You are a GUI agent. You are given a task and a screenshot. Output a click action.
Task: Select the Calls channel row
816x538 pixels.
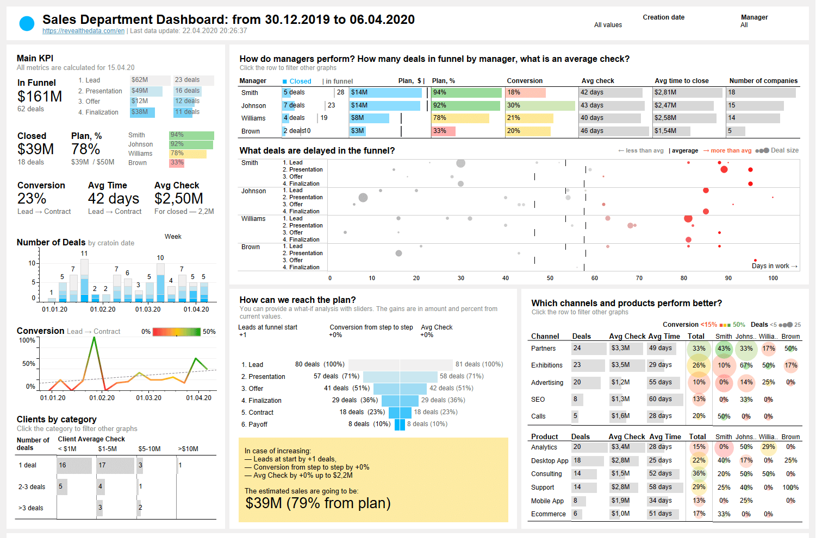(665, 416)
